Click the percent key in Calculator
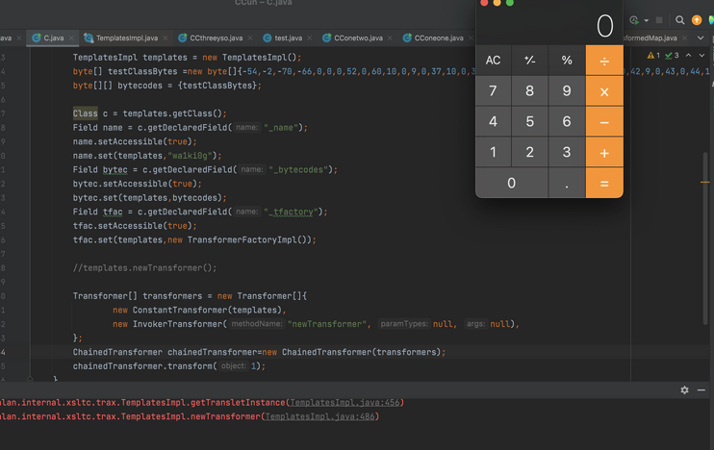This screenshot has width=714, height=450. [567, 60]
